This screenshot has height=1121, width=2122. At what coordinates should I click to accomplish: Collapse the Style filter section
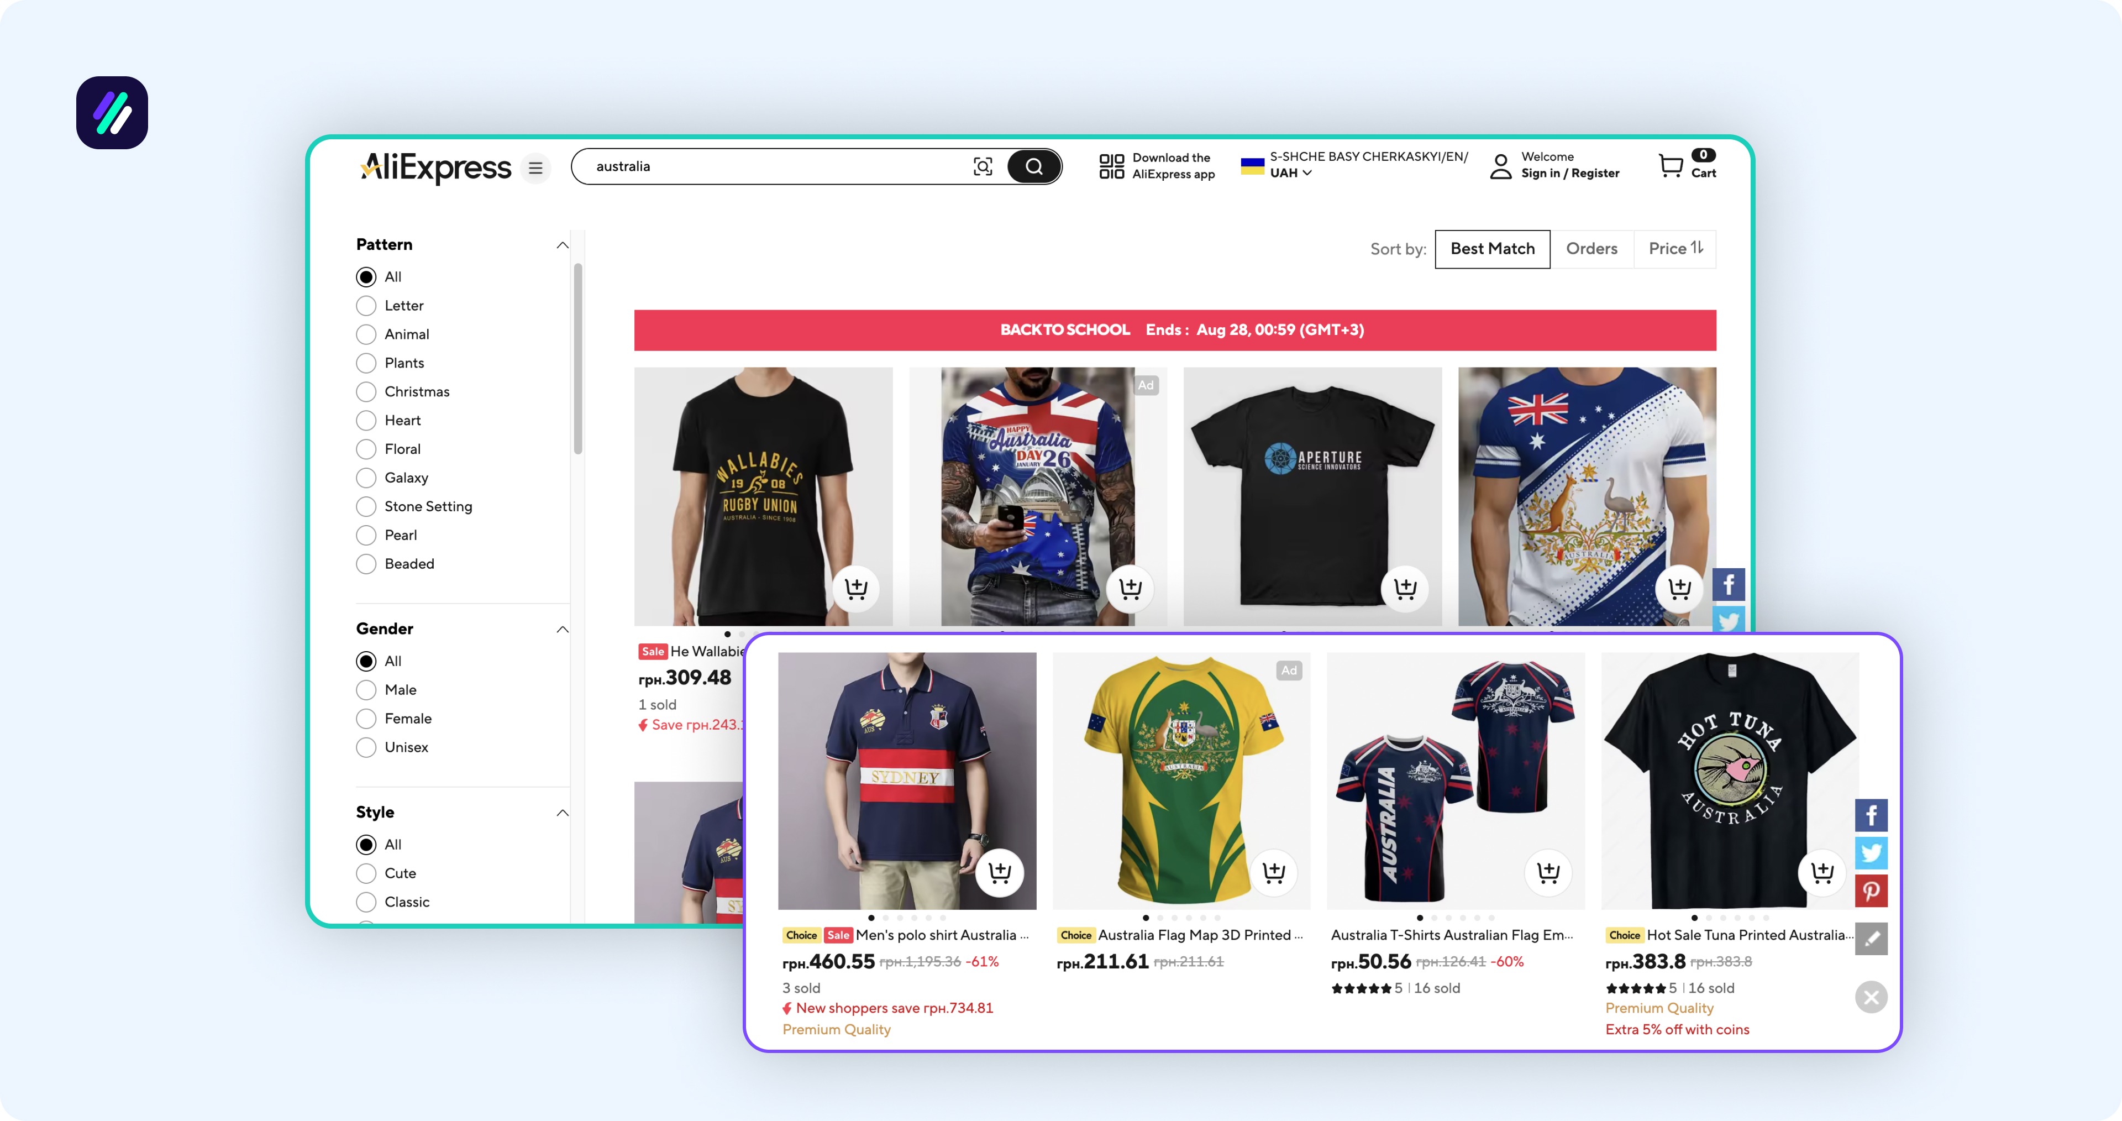pos(563,814)
